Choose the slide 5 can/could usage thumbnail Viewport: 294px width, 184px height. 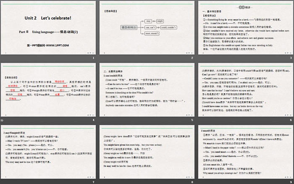tap(147, 90)
